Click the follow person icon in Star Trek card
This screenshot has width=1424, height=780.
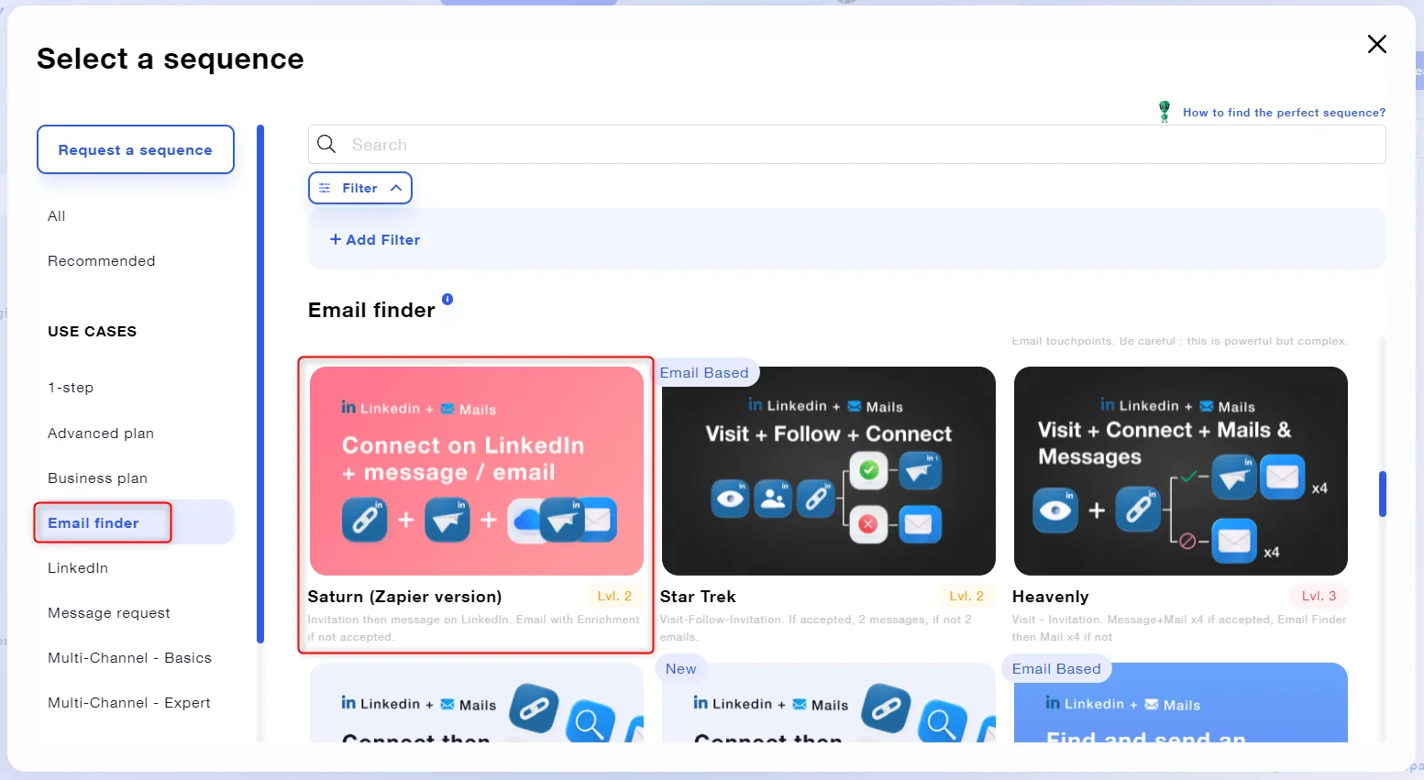click(773, 499)
